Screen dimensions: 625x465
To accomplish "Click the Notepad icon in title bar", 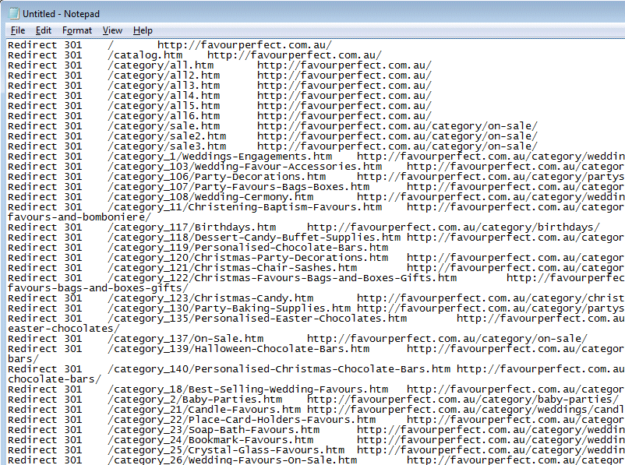I will [x=14, y=13].
